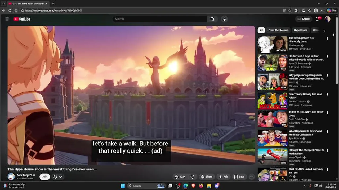Screen dimensions: 339x190
Task: Start voice search with the microphone icon
Action: tap(224, 19)
